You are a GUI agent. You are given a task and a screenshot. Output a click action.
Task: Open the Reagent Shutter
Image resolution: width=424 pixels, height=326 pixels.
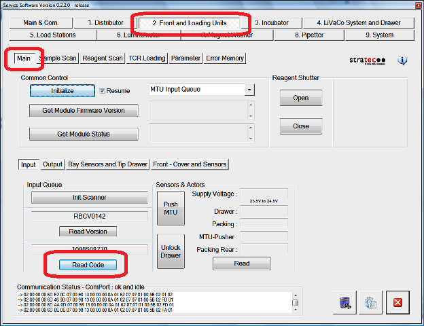300,98
